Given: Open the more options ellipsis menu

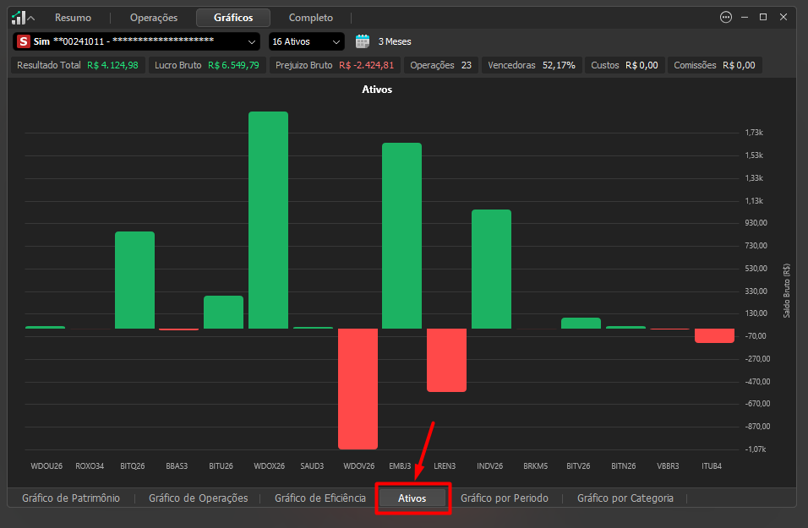Looking at the screenshot, I should pos(725,18).
